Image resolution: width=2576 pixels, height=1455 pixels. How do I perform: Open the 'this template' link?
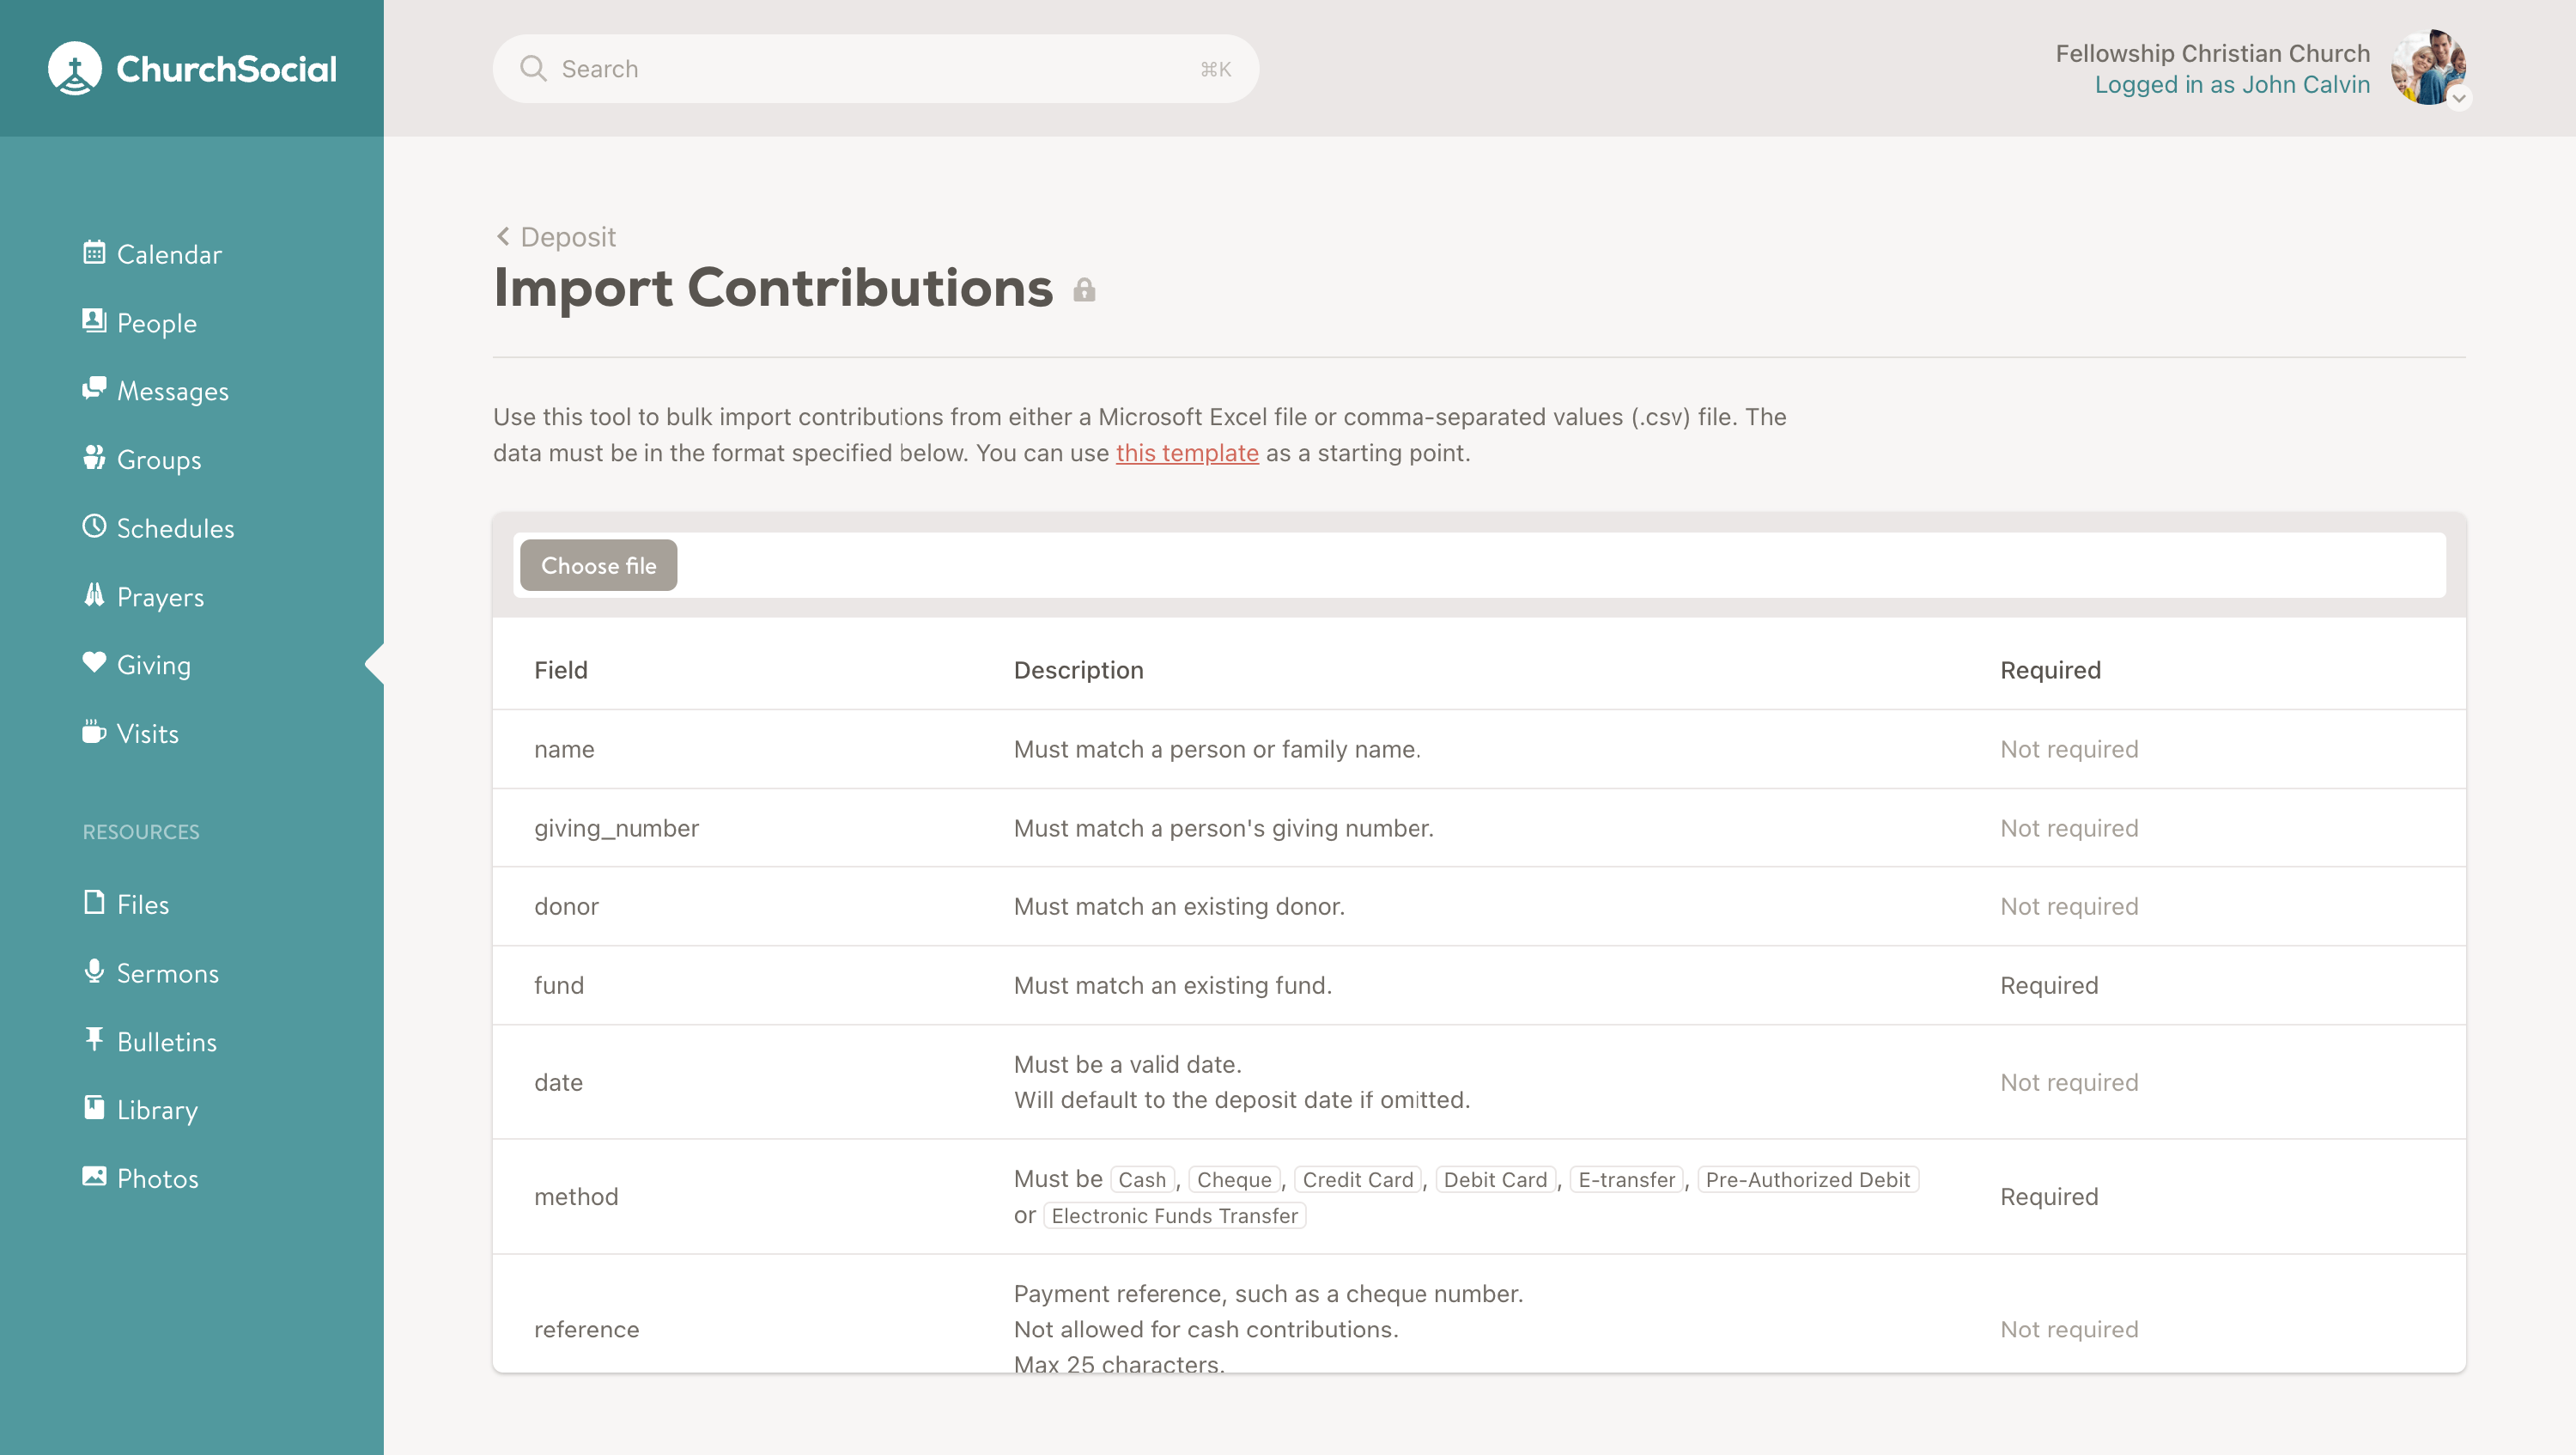1186,453
